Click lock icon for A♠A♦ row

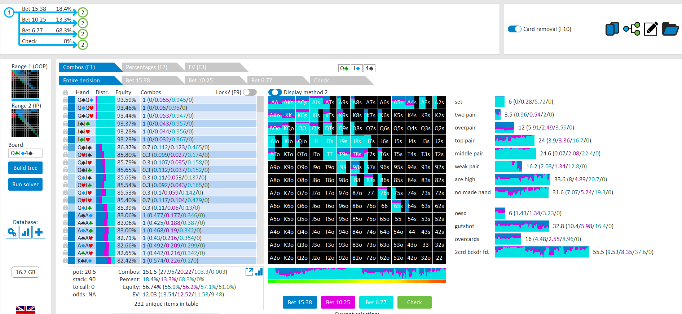click(65, 215)
